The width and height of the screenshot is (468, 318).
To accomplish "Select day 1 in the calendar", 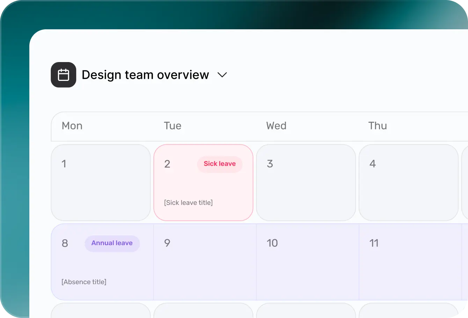I will [101, 182].
